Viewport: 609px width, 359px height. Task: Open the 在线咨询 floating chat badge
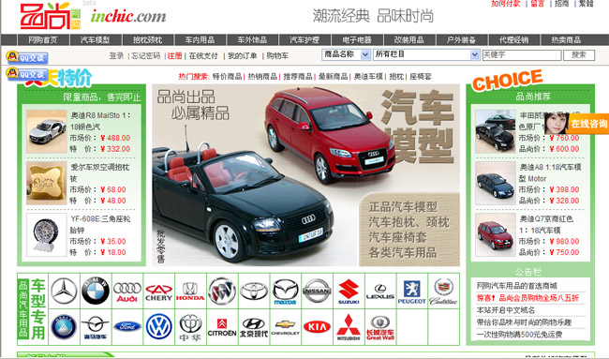click(x=576, y=124)
